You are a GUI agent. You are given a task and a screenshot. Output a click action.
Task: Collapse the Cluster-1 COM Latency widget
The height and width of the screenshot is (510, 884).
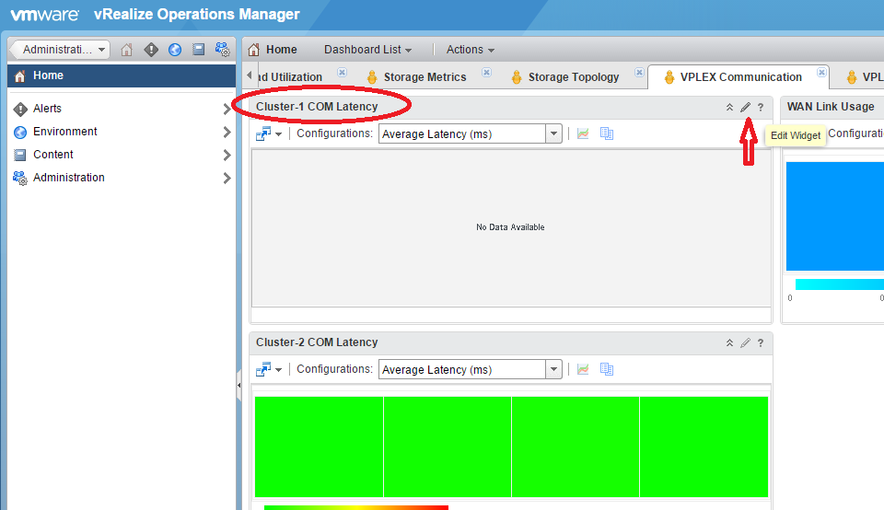729,107
